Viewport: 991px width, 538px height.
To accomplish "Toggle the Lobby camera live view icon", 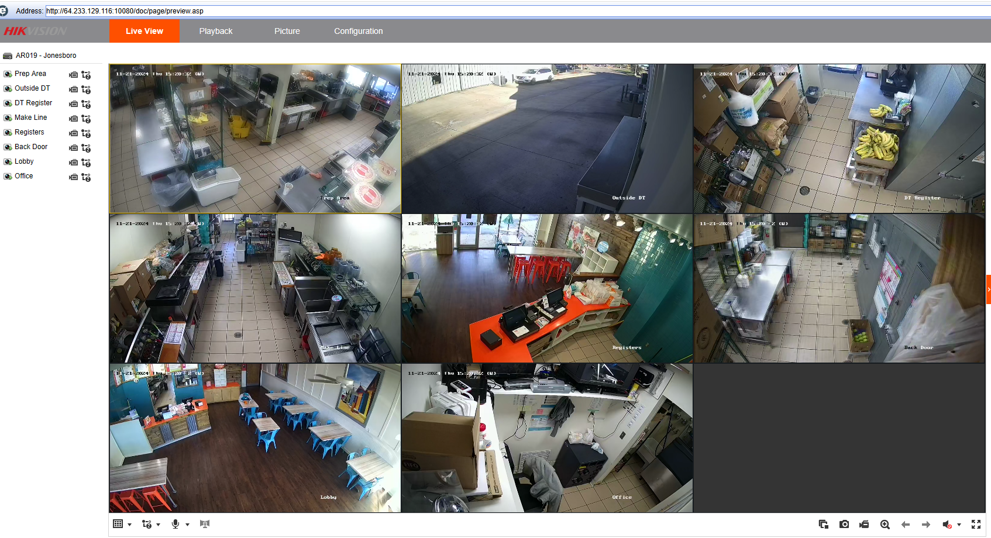I will (8, 162).
